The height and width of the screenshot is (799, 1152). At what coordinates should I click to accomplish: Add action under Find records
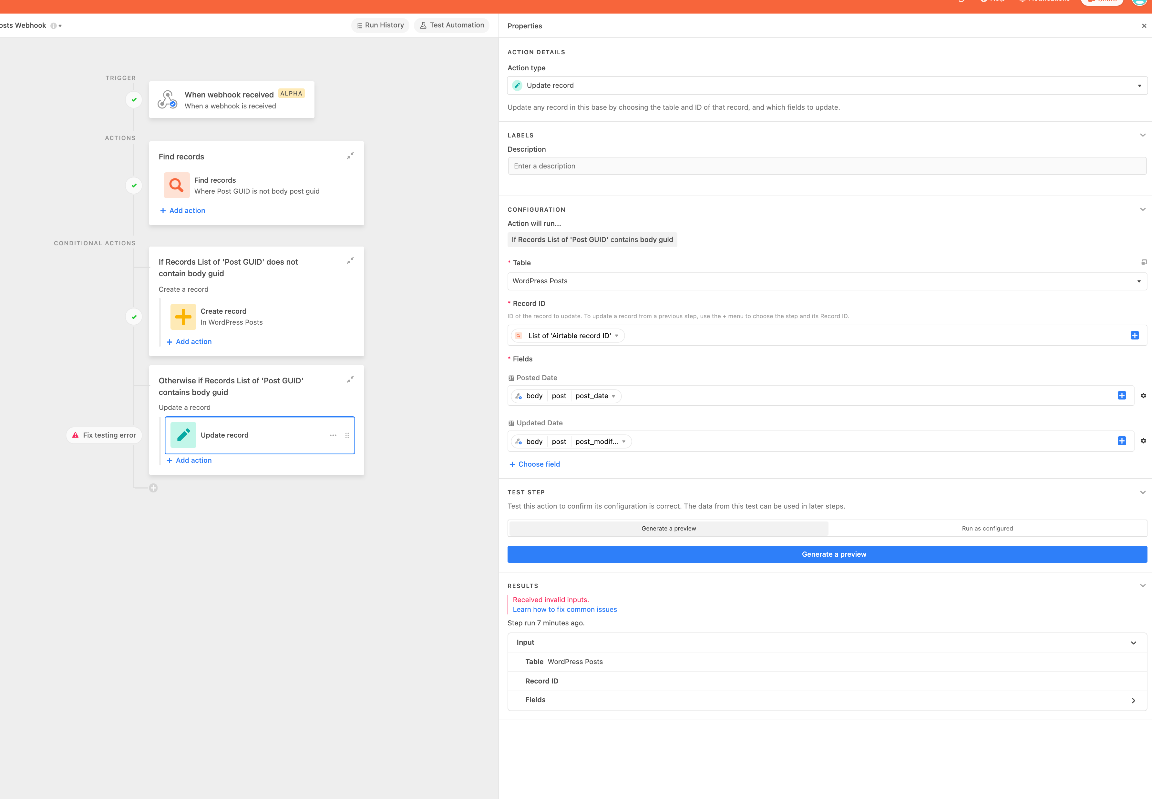(x=182, y=210)
